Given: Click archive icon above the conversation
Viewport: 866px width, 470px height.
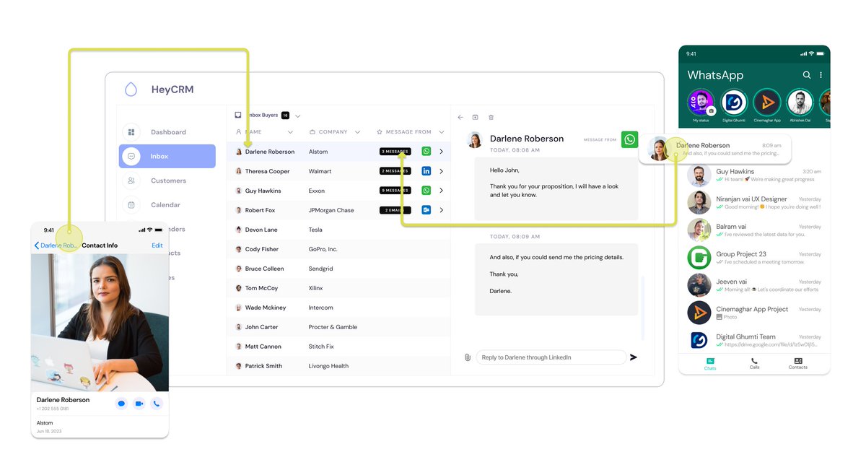Looking at the screenshot, I should (x=476, y=117).
